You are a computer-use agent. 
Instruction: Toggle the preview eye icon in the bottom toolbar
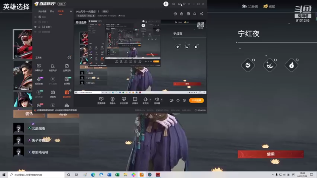178,100
